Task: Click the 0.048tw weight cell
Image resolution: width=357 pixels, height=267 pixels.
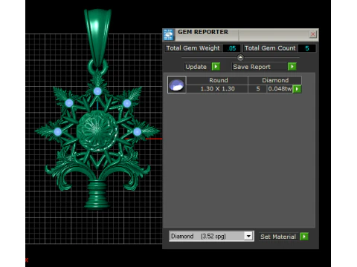Action: click(280, 89)
